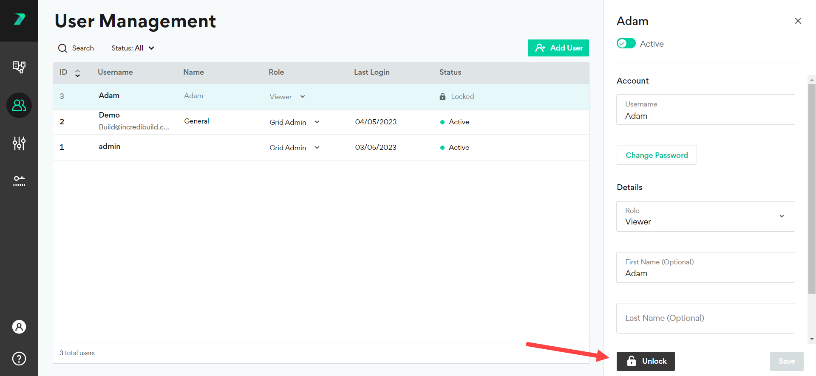Click the Add User button
This screenshot has width=816, height=376.
pos(558,48)
